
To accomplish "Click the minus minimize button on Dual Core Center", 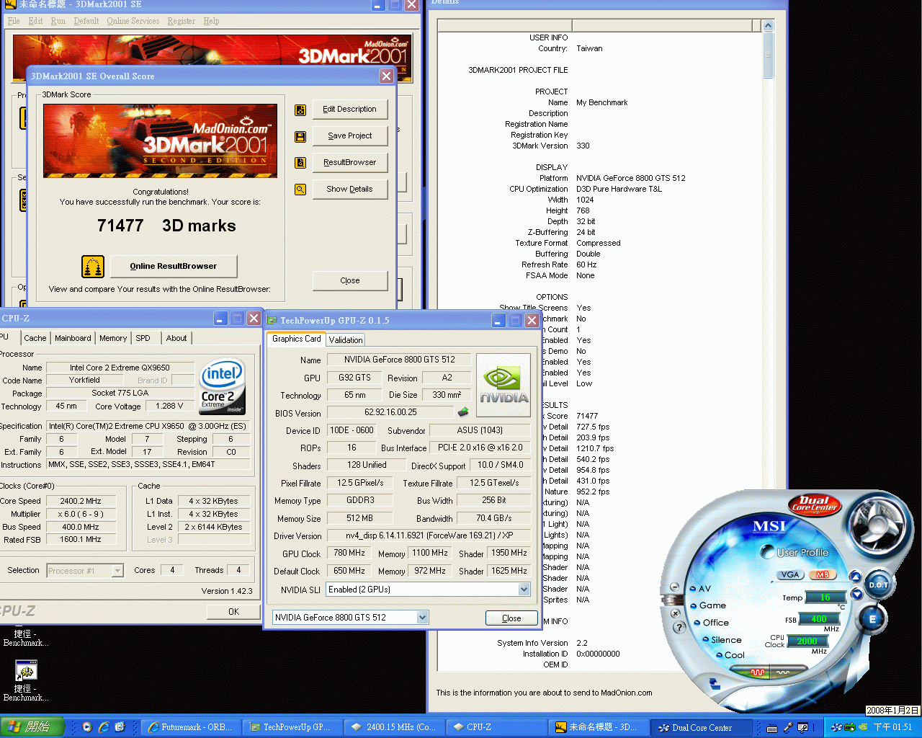I will pyautogui.click(x=673, y=587).
